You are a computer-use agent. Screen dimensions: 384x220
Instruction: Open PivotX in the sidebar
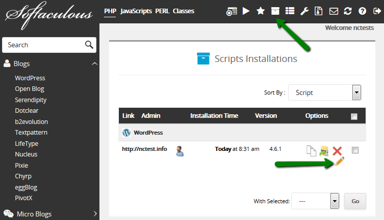[x=23, y=198]
